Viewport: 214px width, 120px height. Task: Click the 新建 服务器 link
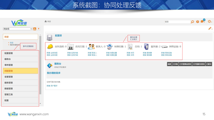coord(147,53)
